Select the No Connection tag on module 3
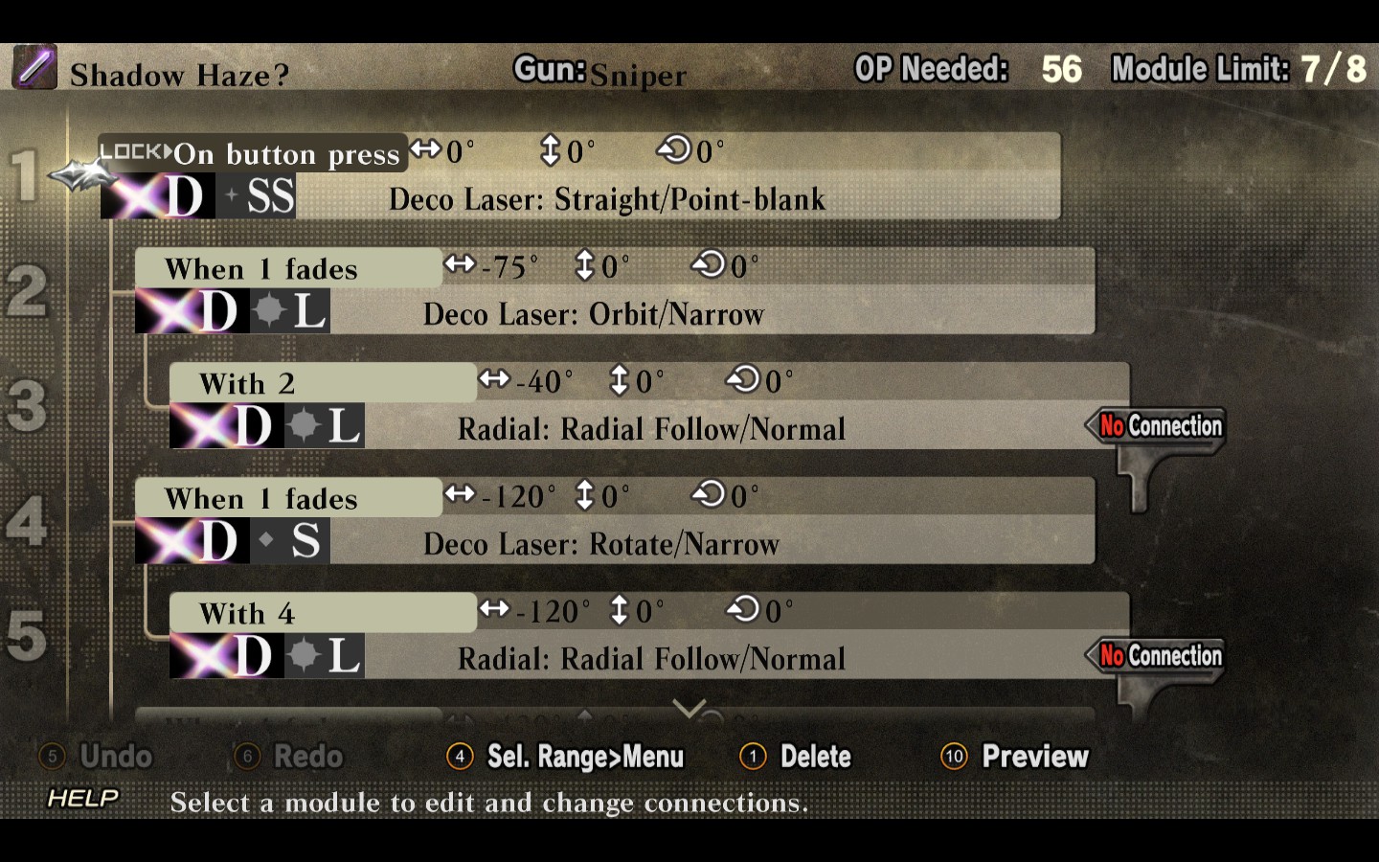The width and height of the screenshot is (1379, 862). (x=1157, y=425)
